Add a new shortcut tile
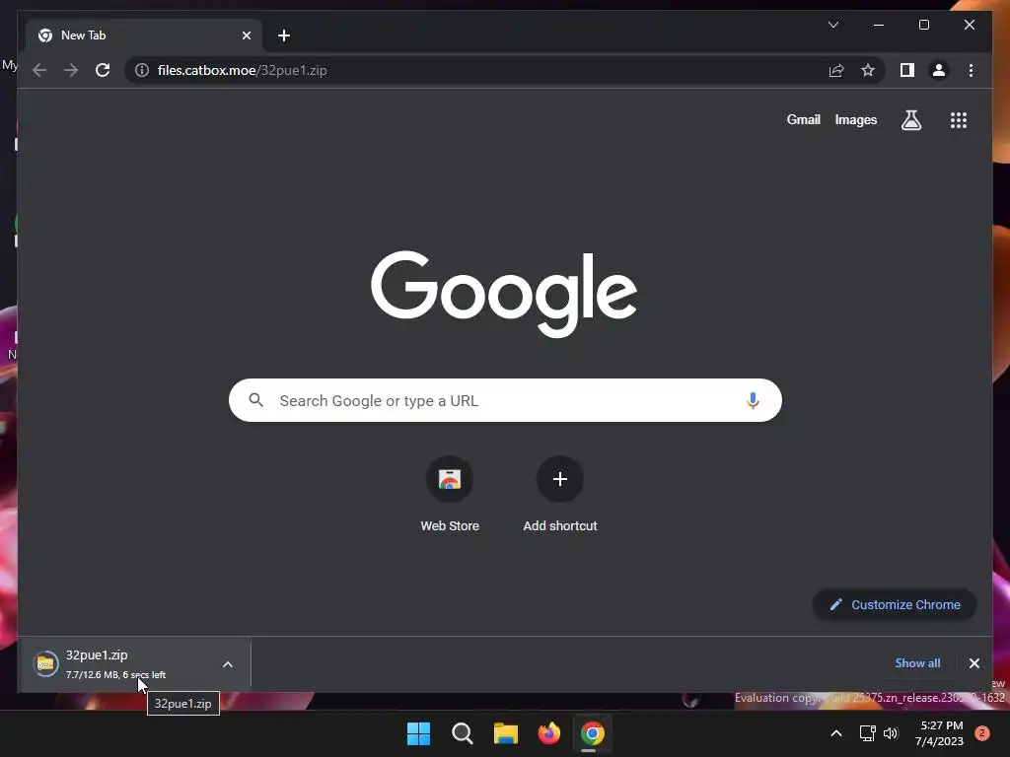The height and width of the screenshot is (757, 1010). click(x=560, y=495)
